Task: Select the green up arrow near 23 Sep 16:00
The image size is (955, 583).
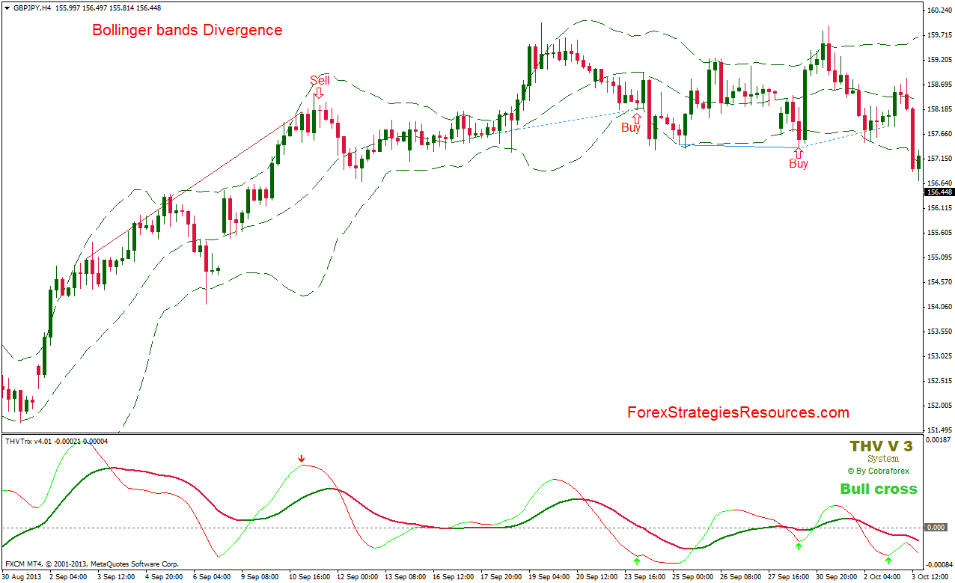Action: [x=637, y=561]
